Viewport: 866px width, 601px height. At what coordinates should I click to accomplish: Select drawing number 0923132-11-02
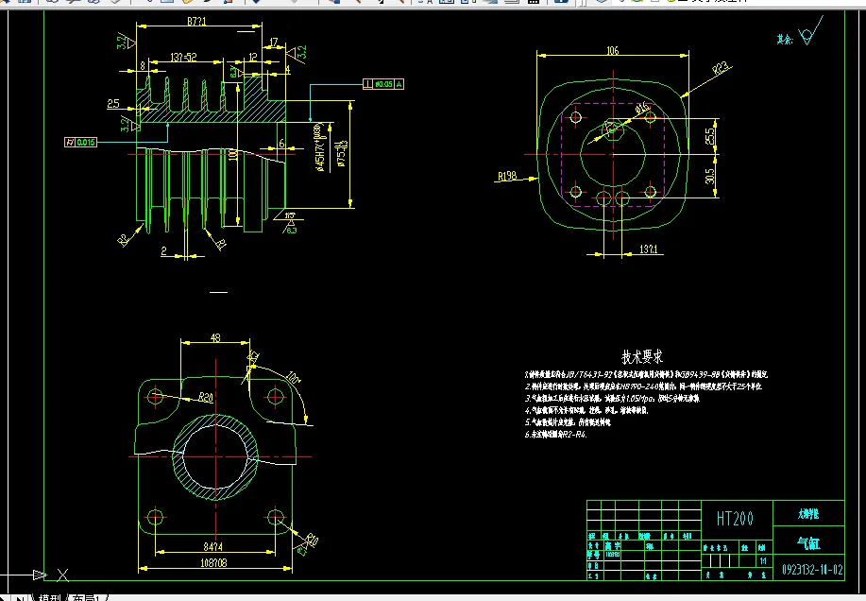tap(812, 570)
